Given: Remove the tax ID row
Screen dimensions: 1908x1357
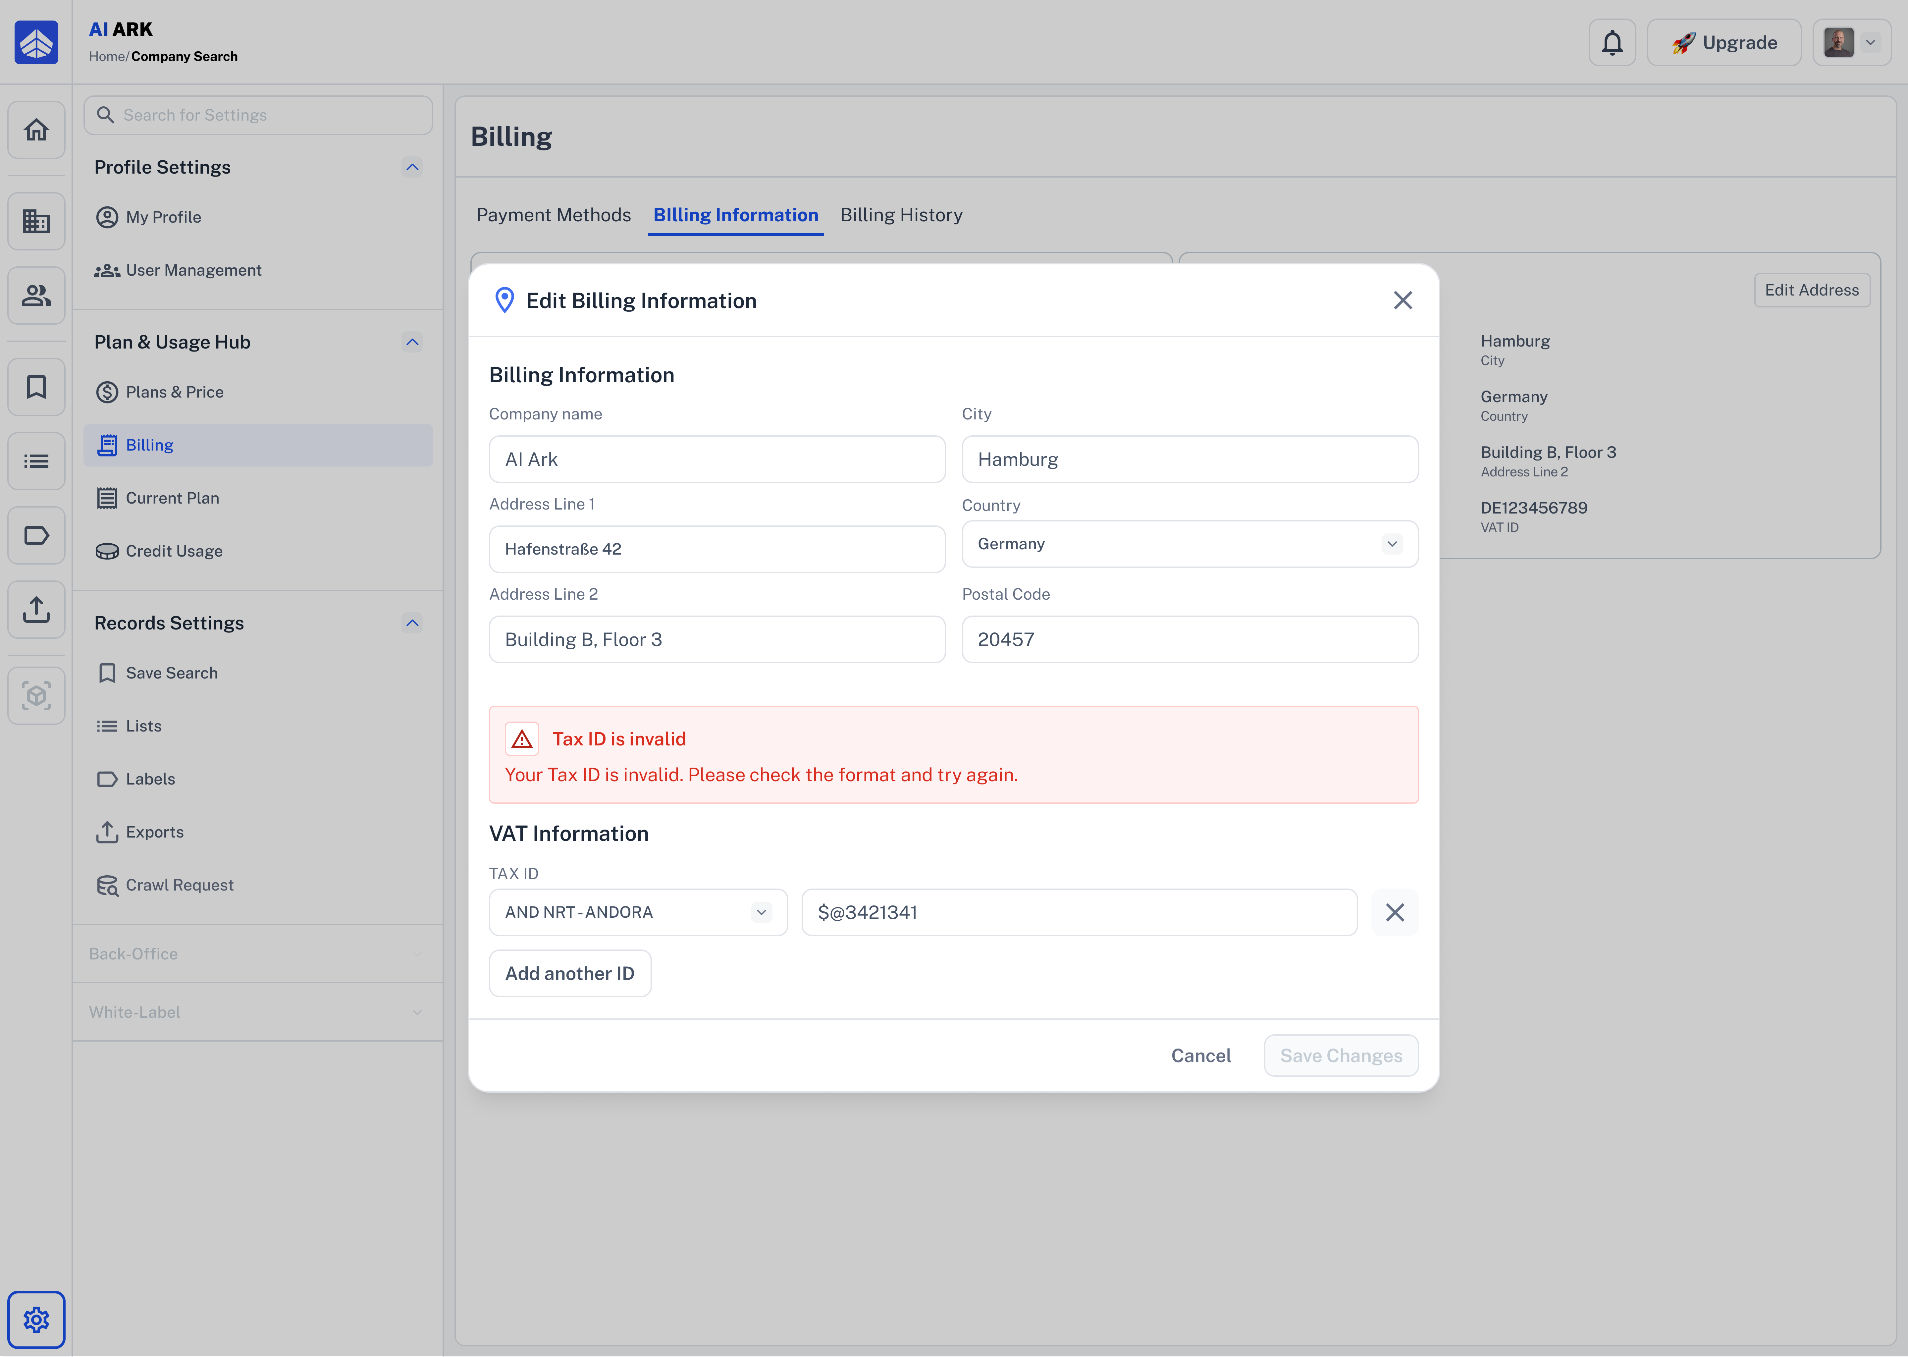Looking at the screenshot, I should click(x=1395, y=912).
